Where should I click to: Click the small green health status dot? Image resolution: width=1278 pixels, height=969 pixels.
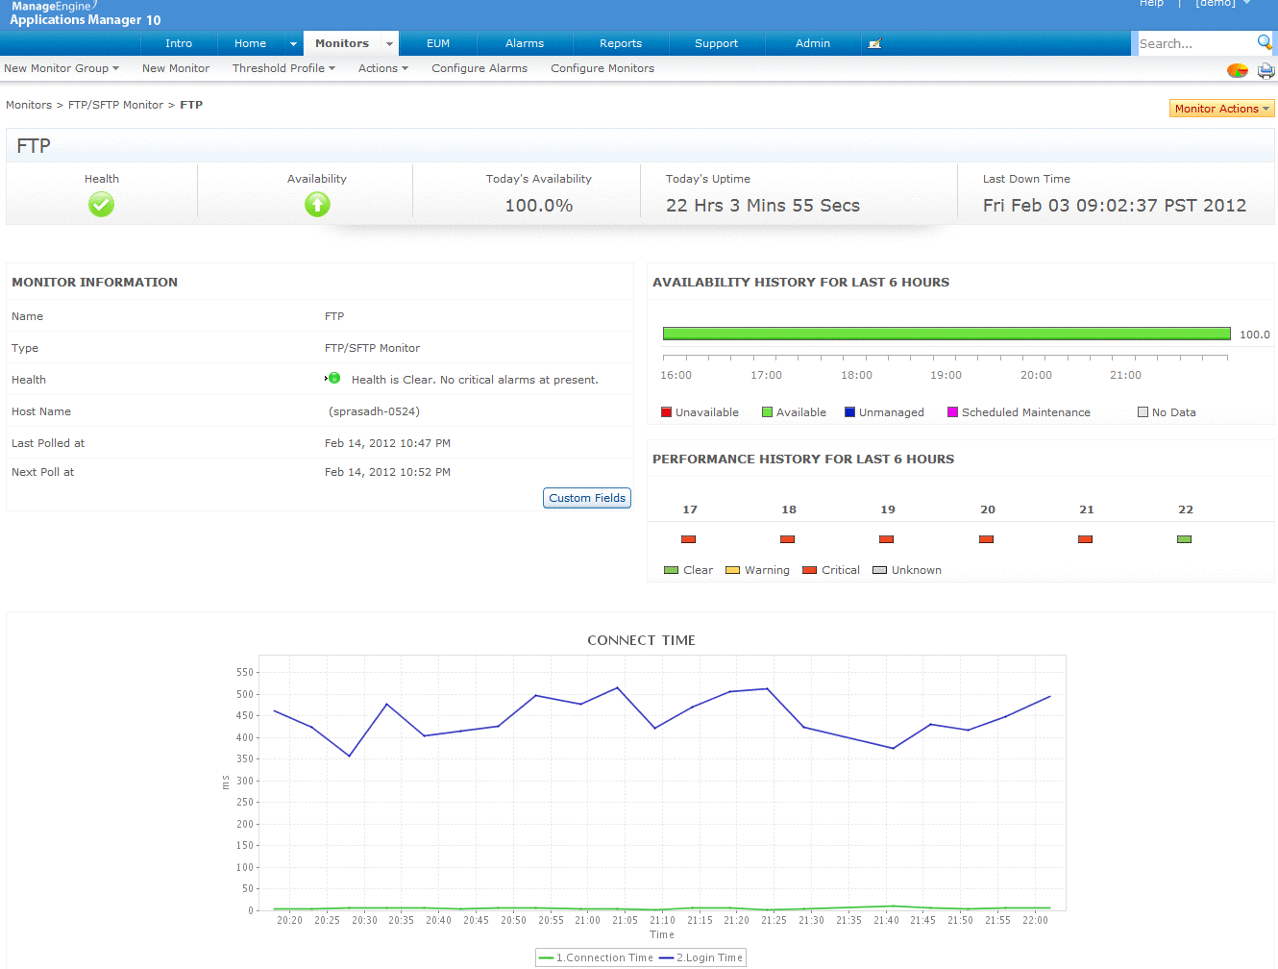(333, 379)
